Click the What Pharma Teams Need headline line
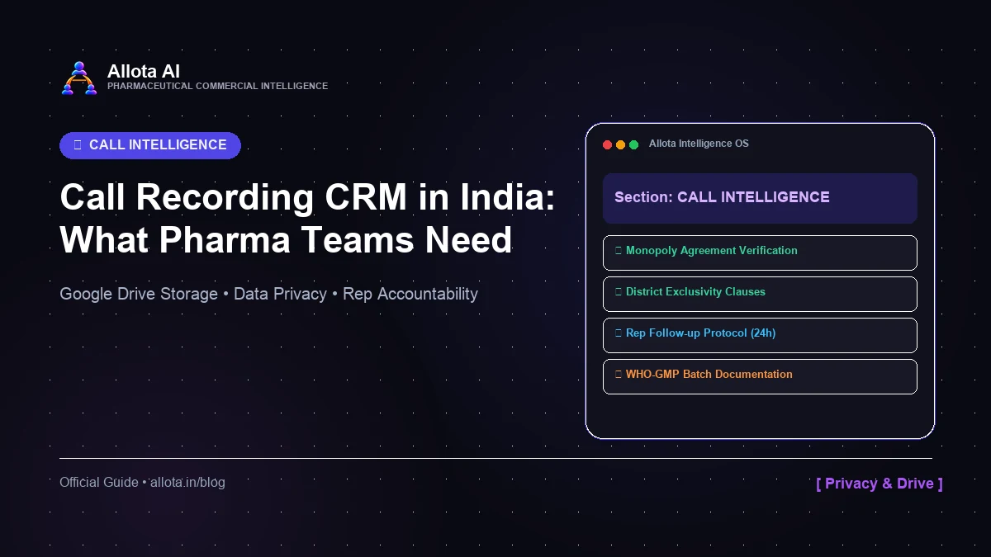991x557 pixels. (286, 240)
